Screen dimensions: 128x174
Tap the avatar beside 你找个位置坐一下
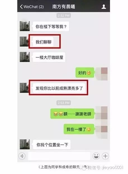(x=25, y=144)
